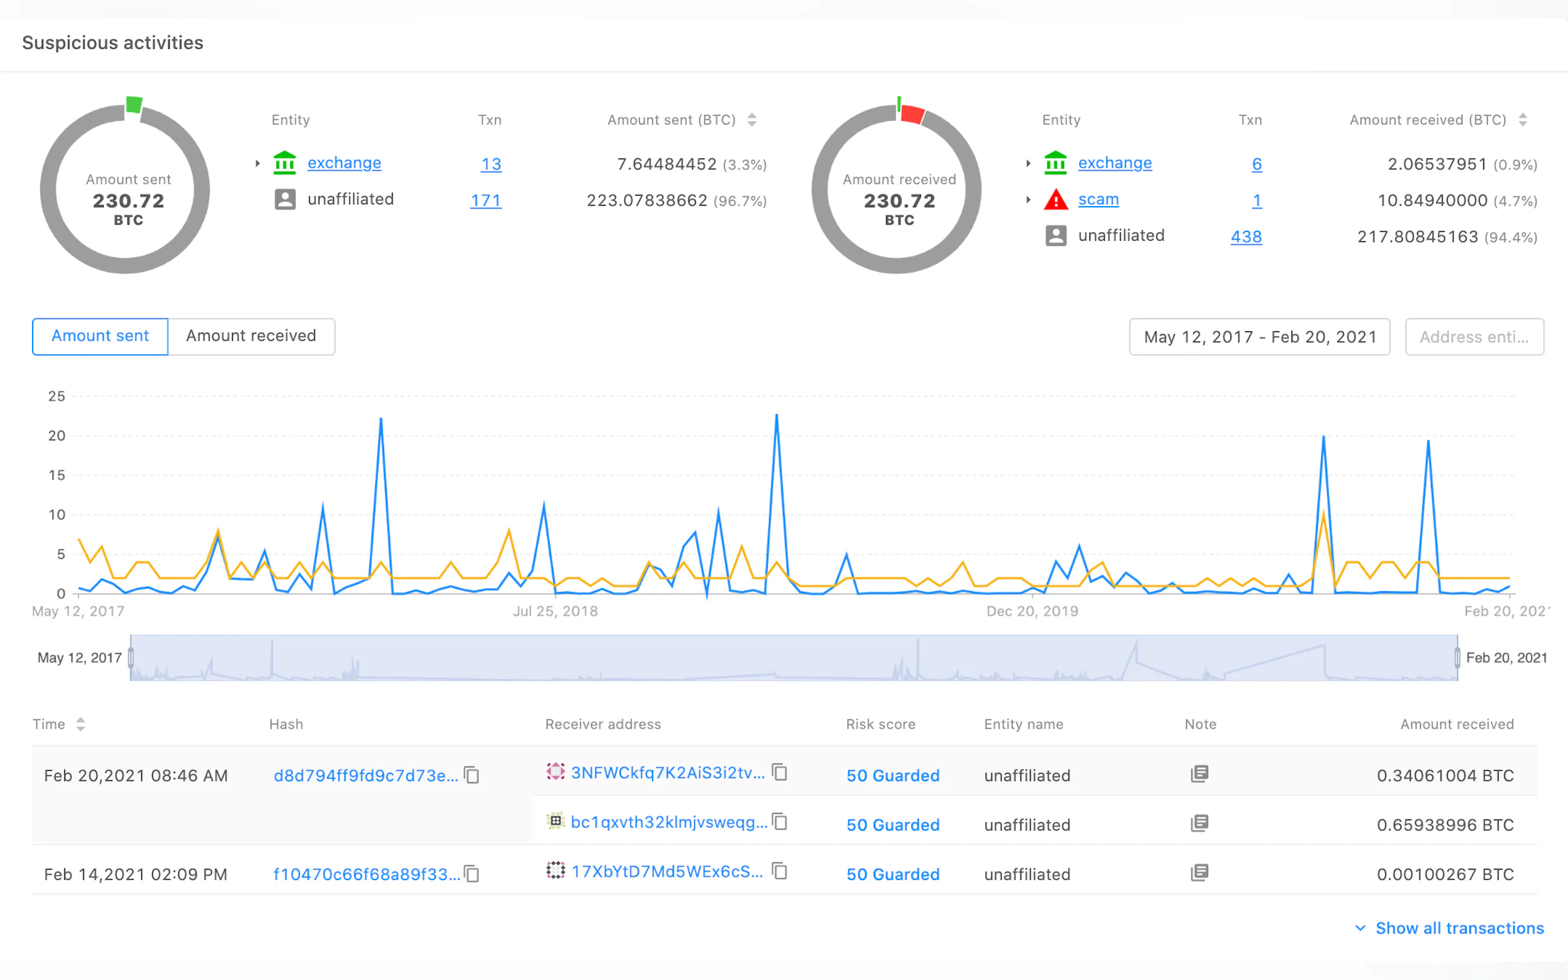Screen dimensions: 1568x980
Task: Copy the 17XbYtD7Md5WEx6cS receiver address
Action: (x=780, y=871)
